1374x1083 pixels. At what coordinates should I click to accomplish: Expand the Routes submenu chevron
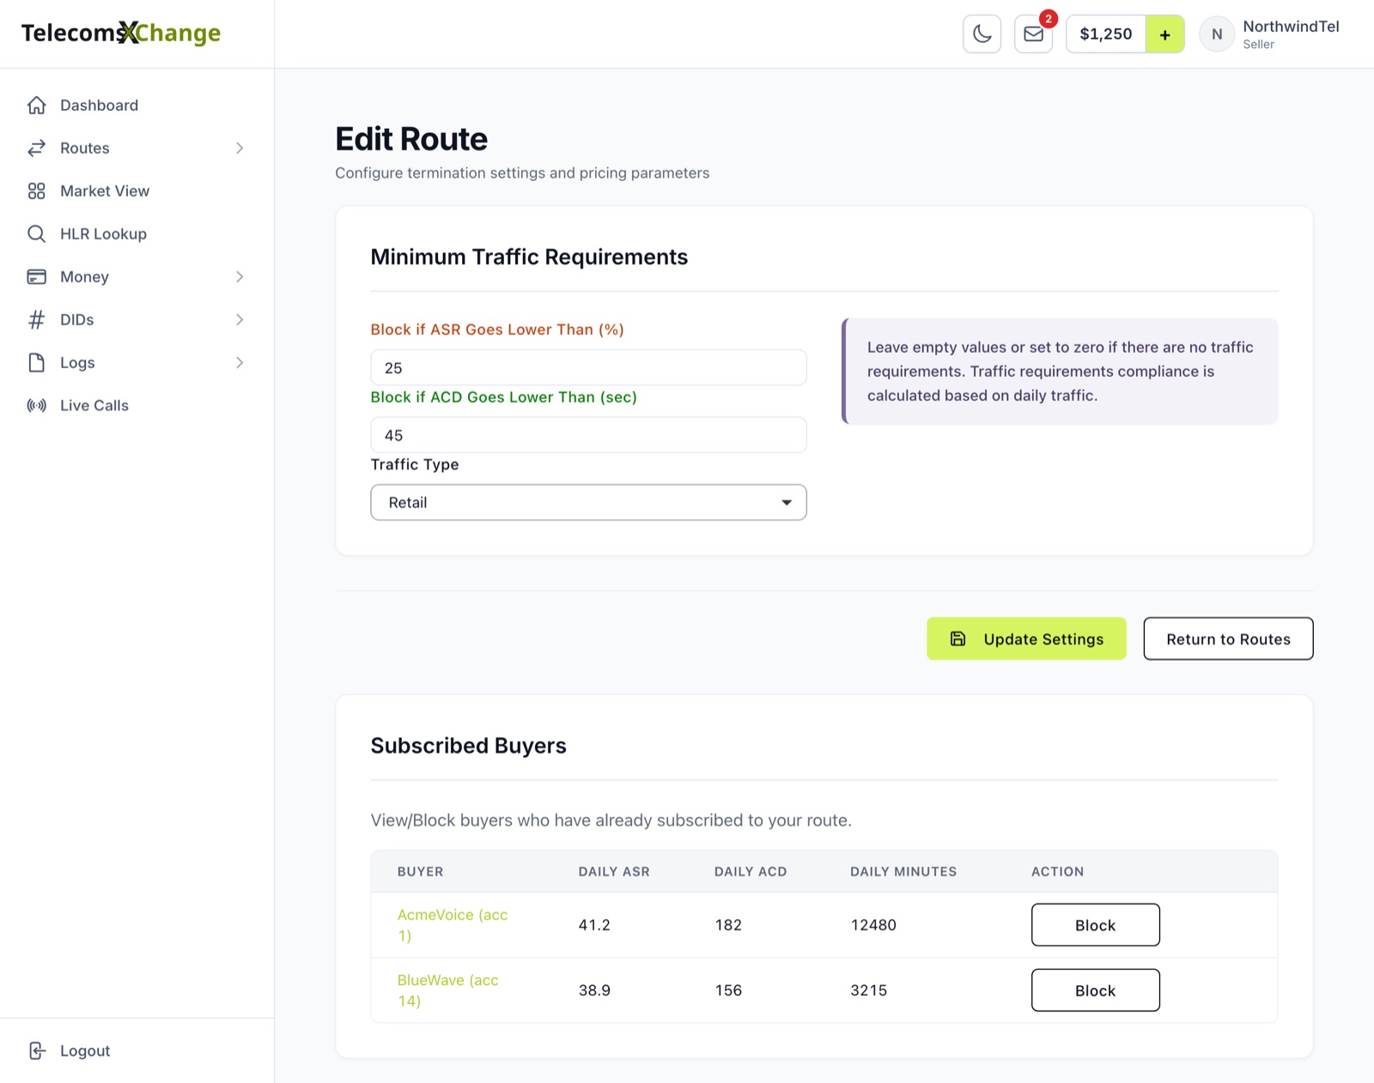tap(240, 148)
